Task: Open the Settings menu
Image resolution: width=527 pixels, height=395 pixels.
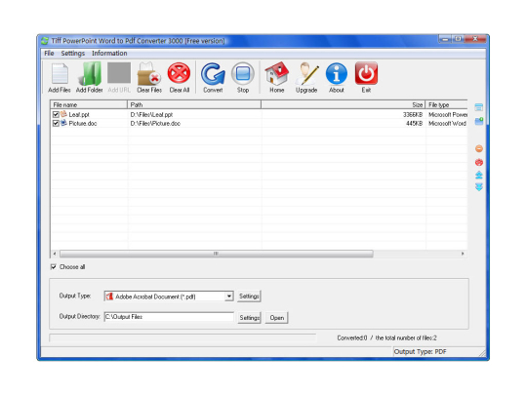Action: tap(73, 53)
